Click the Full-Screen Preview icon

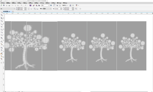[51, 5]
